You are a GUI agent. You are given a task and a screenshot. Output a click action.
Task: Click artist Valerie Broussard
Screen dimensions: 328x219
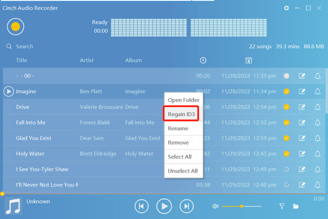pos(101,107)
